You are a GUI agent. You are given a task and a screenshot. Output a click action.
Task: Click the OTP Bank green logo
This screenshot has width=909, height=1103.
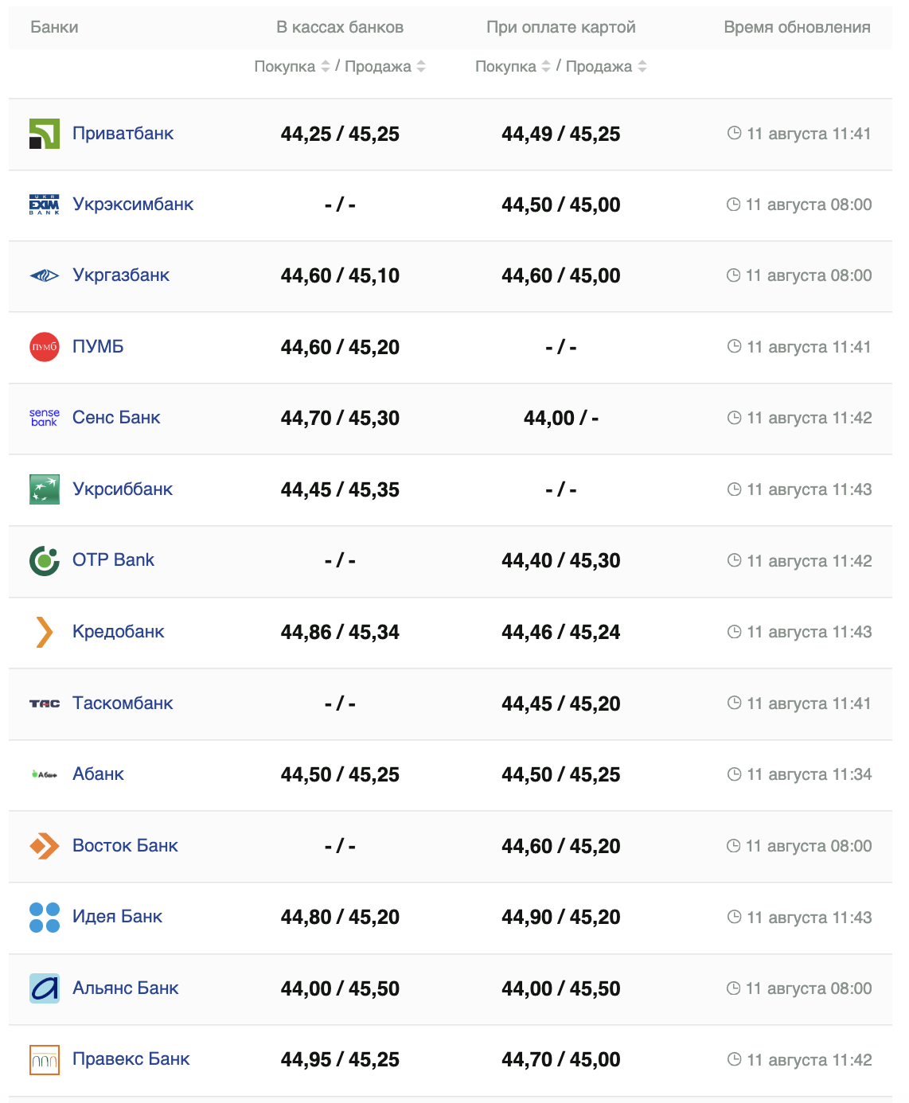click(45, 560)
